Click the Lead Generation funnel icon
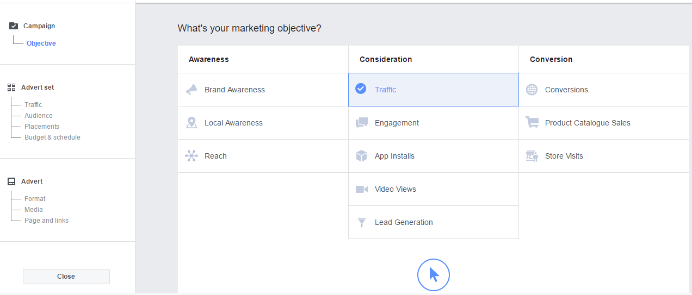The width and height of the screenshot is (692, 295). (362, 222)
